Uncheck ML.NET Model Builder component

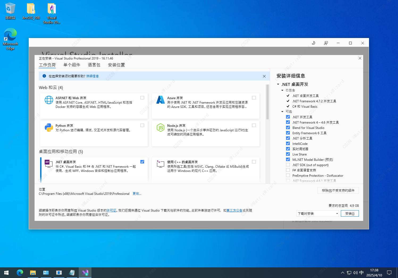pos(288,159)
